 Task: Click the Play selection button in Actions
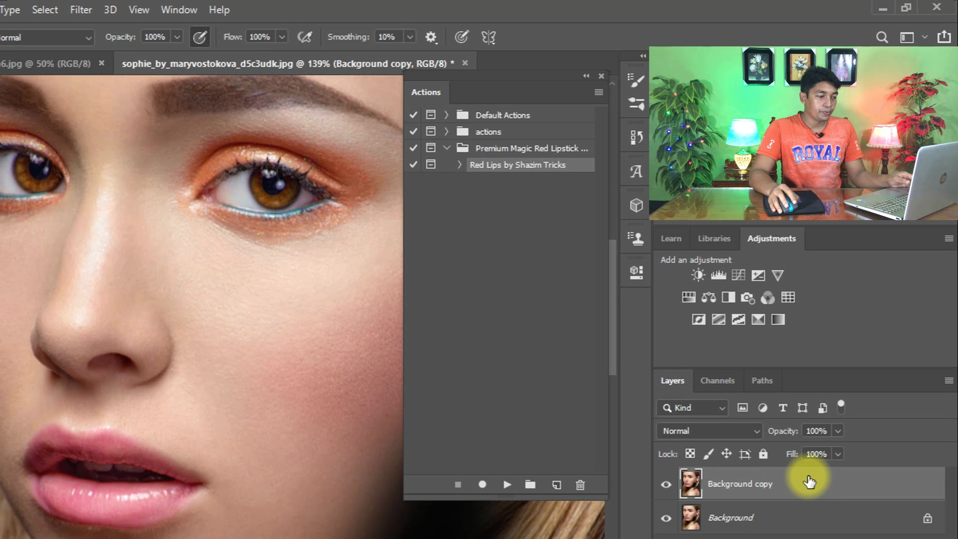507,485
